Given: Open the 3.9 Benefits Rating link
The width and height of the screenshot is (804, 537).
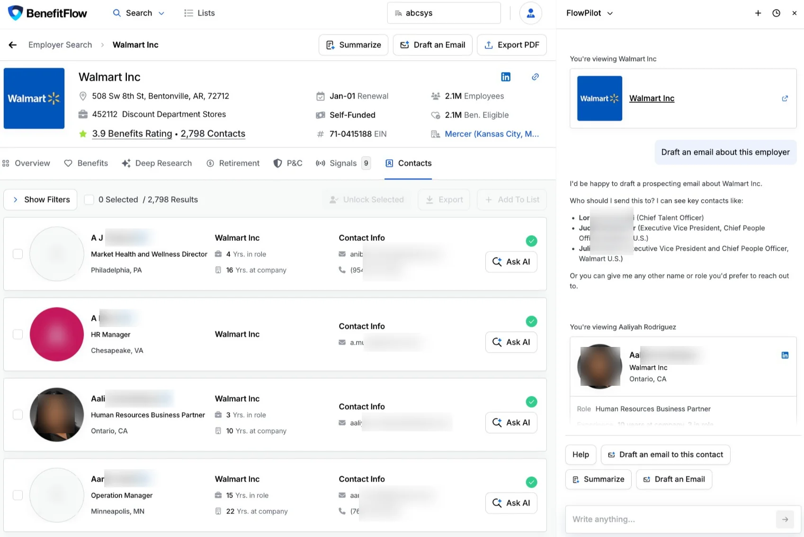Looking at the screenshot, I should (132, 134).
